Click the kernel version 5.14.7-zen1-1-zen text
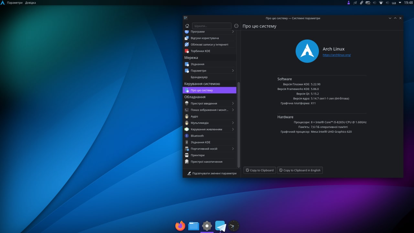 pyautogui.click(x=330, y=98)
